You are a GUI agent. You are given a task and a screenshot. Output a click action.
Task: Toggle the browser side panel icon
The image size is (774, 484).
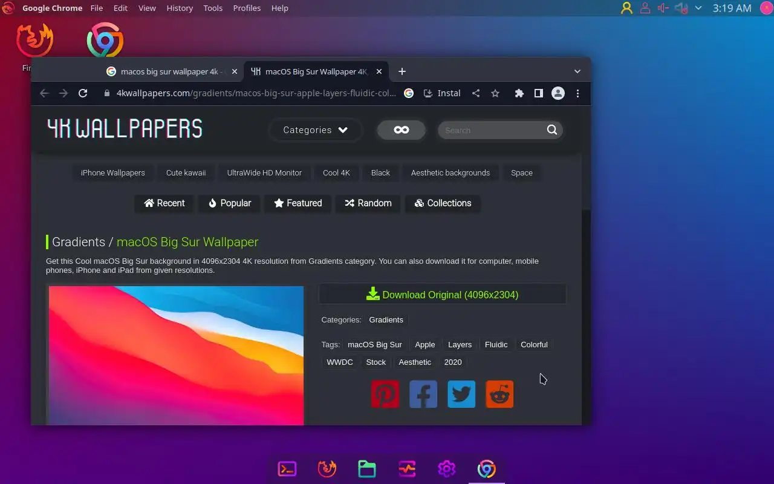[x=538, y=93]
